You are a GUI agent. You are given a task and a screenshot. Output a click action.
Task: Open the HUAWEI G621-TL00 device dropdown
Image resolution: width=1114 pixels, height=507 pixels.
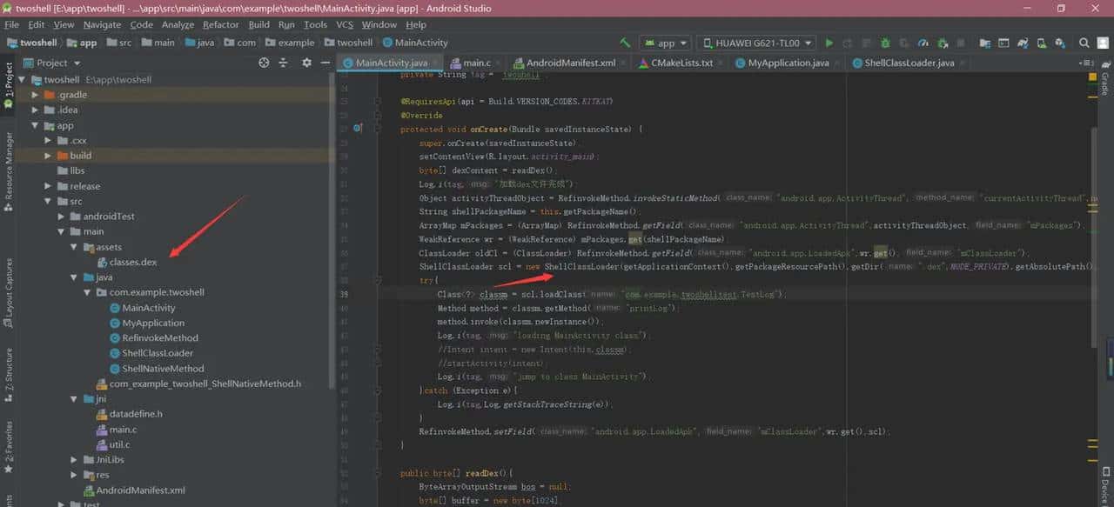[755, 43]
